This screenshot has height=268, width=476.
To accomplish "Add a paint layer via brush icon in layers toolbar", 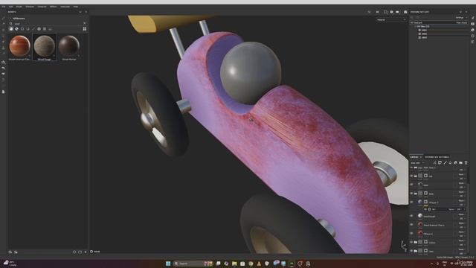I will 445,163.
